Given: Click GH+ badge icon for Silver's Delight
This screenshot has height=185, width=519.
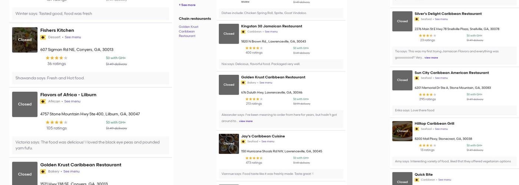Looking at the screenshot, I should tap(417, 19).
